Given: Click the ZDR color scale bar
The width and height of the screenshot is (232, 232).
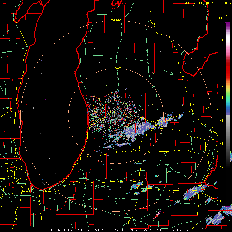Looking at the screenshot, I should pyautogui.click(x=228, y=114).
